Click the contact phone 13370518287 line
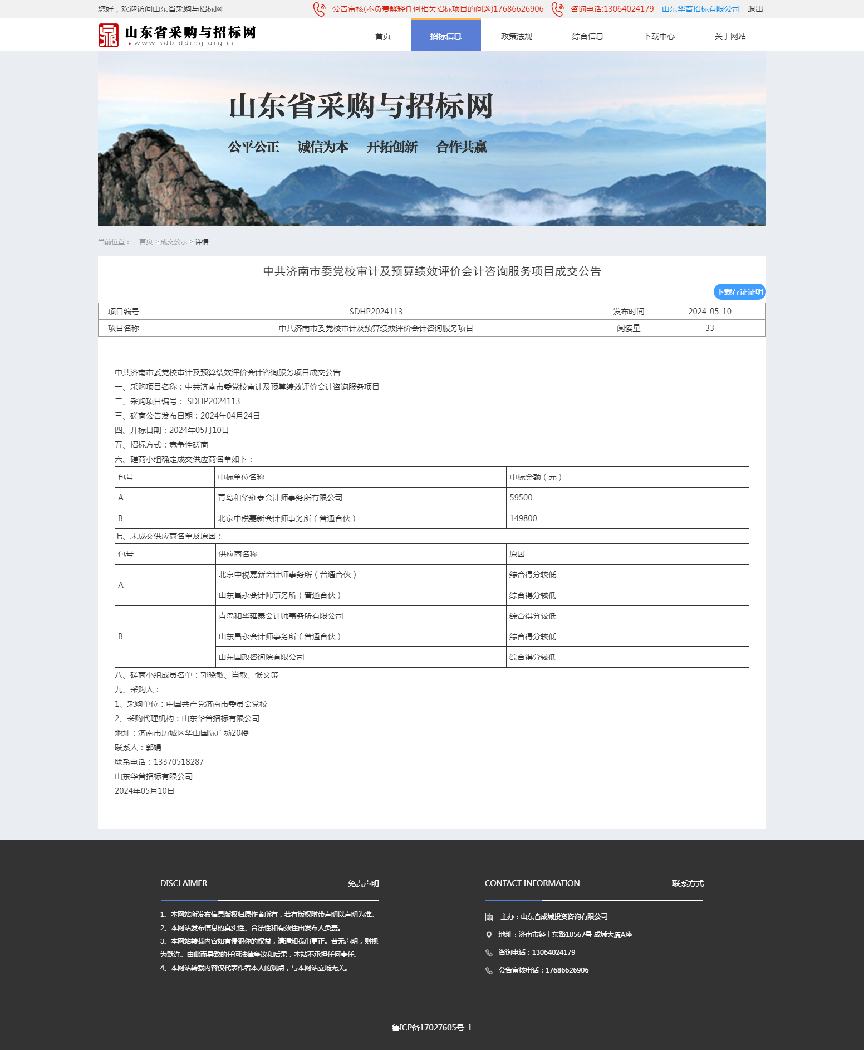Image resolution: width=864 pixels, height=1050 pixels. pos(159,762)
